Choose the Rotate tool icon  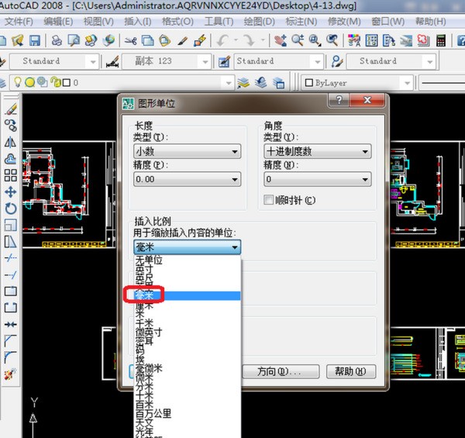click(10, 208)
